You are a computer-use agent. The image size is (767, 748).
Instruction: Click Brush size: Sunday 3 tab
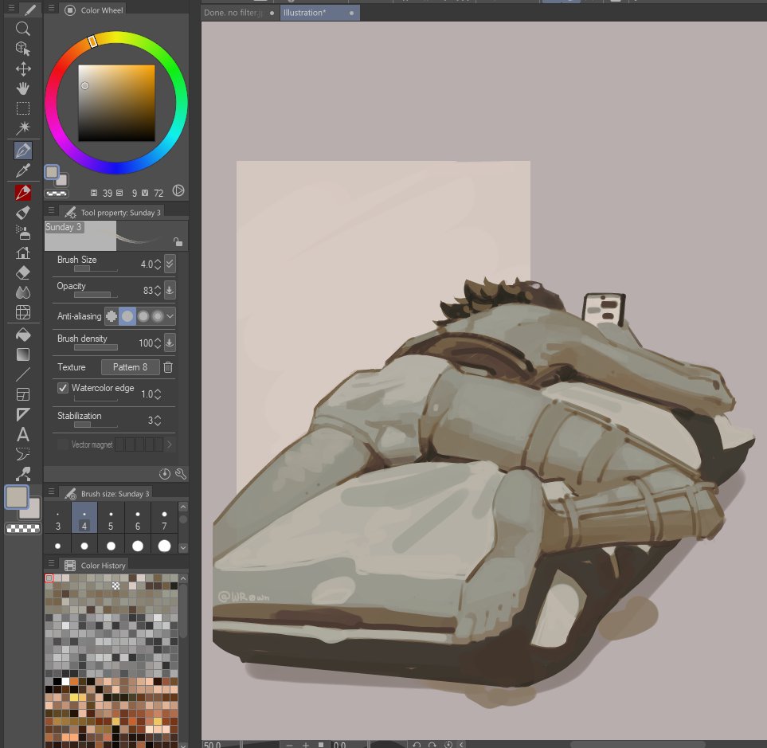[x=107, y=494]
